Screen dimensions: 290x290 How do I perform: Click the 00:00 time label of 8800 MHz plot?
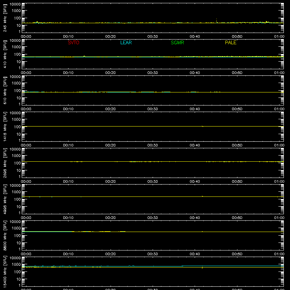pos(26,254)
